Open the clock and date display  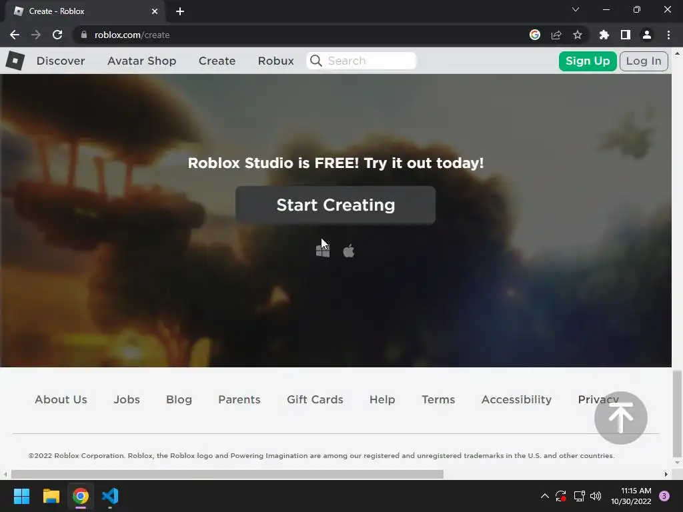click(631, 496)
